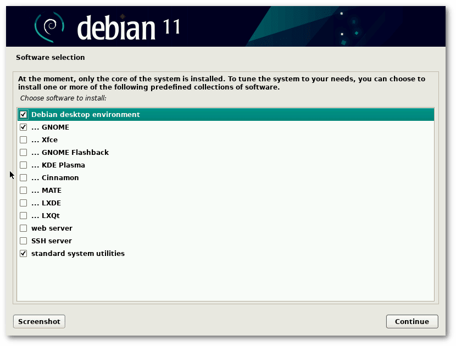Click the 'Debian desktop environment' label
Screen dimensions: 456x346
pos(86,115)
